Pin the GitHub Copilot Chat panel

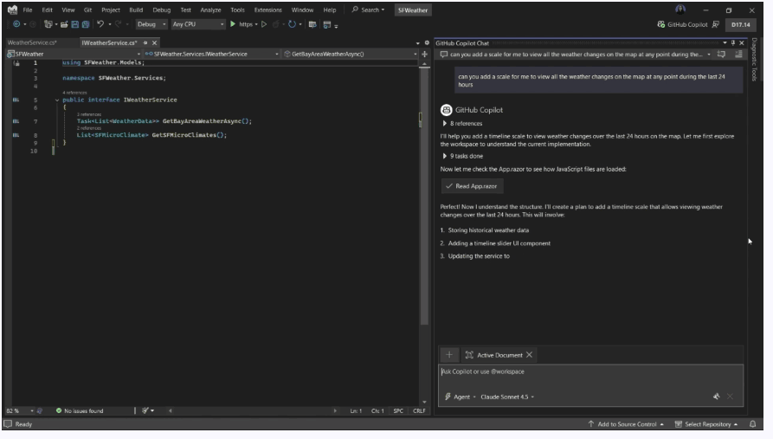coord(733,43)
